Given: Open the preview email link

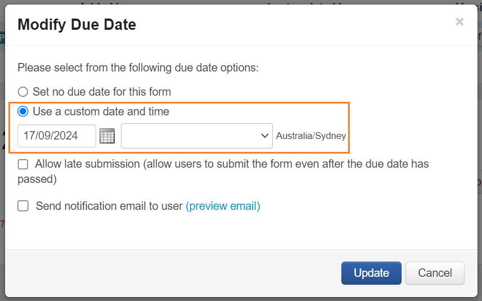Looking at the screenshot, I should 223,206.
